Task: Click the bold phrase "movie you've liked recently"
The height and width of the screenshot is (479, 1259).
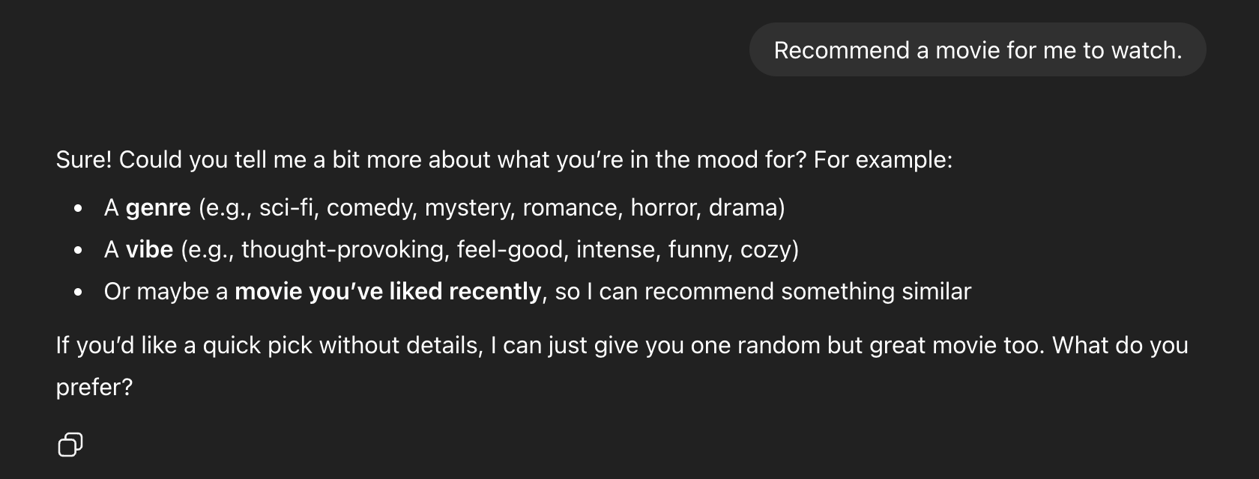Action: tap(387, 291)
